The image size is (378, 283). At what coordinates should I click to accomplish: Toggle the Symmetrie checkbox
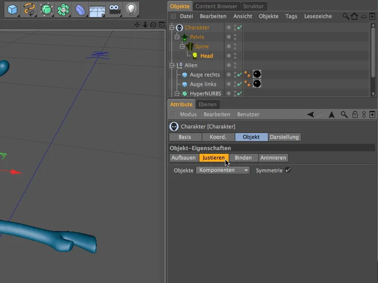(288, 170)
